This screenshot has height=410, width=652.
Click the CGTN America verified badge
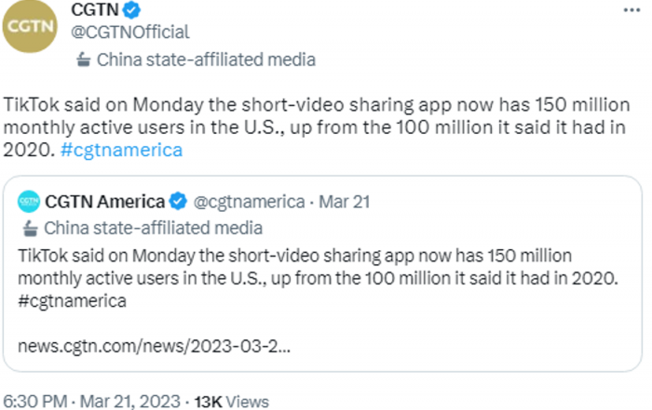179,201
